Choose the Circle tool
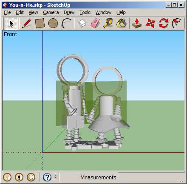Viewport: 187px width, 184px height. click(53, 23)
